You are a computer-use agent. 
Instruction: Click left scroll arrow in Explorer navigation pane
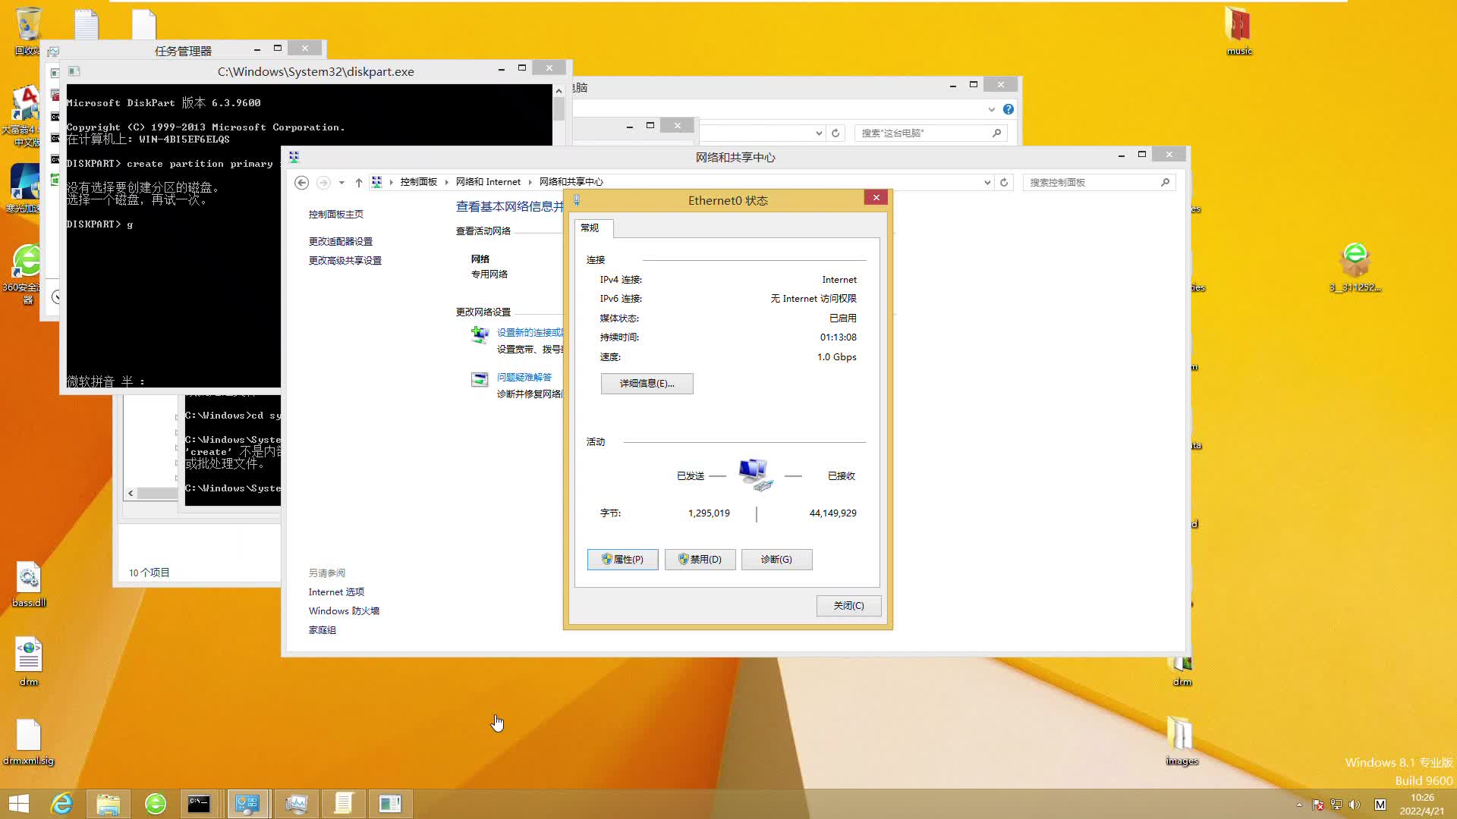pos(131,494)
